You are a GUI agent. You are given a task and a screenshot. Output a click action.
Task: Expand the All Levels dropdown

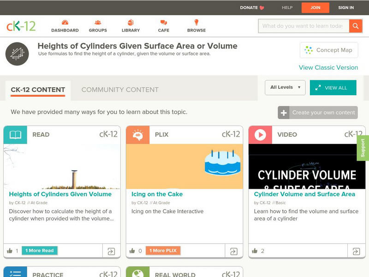(x=285, y=88)
